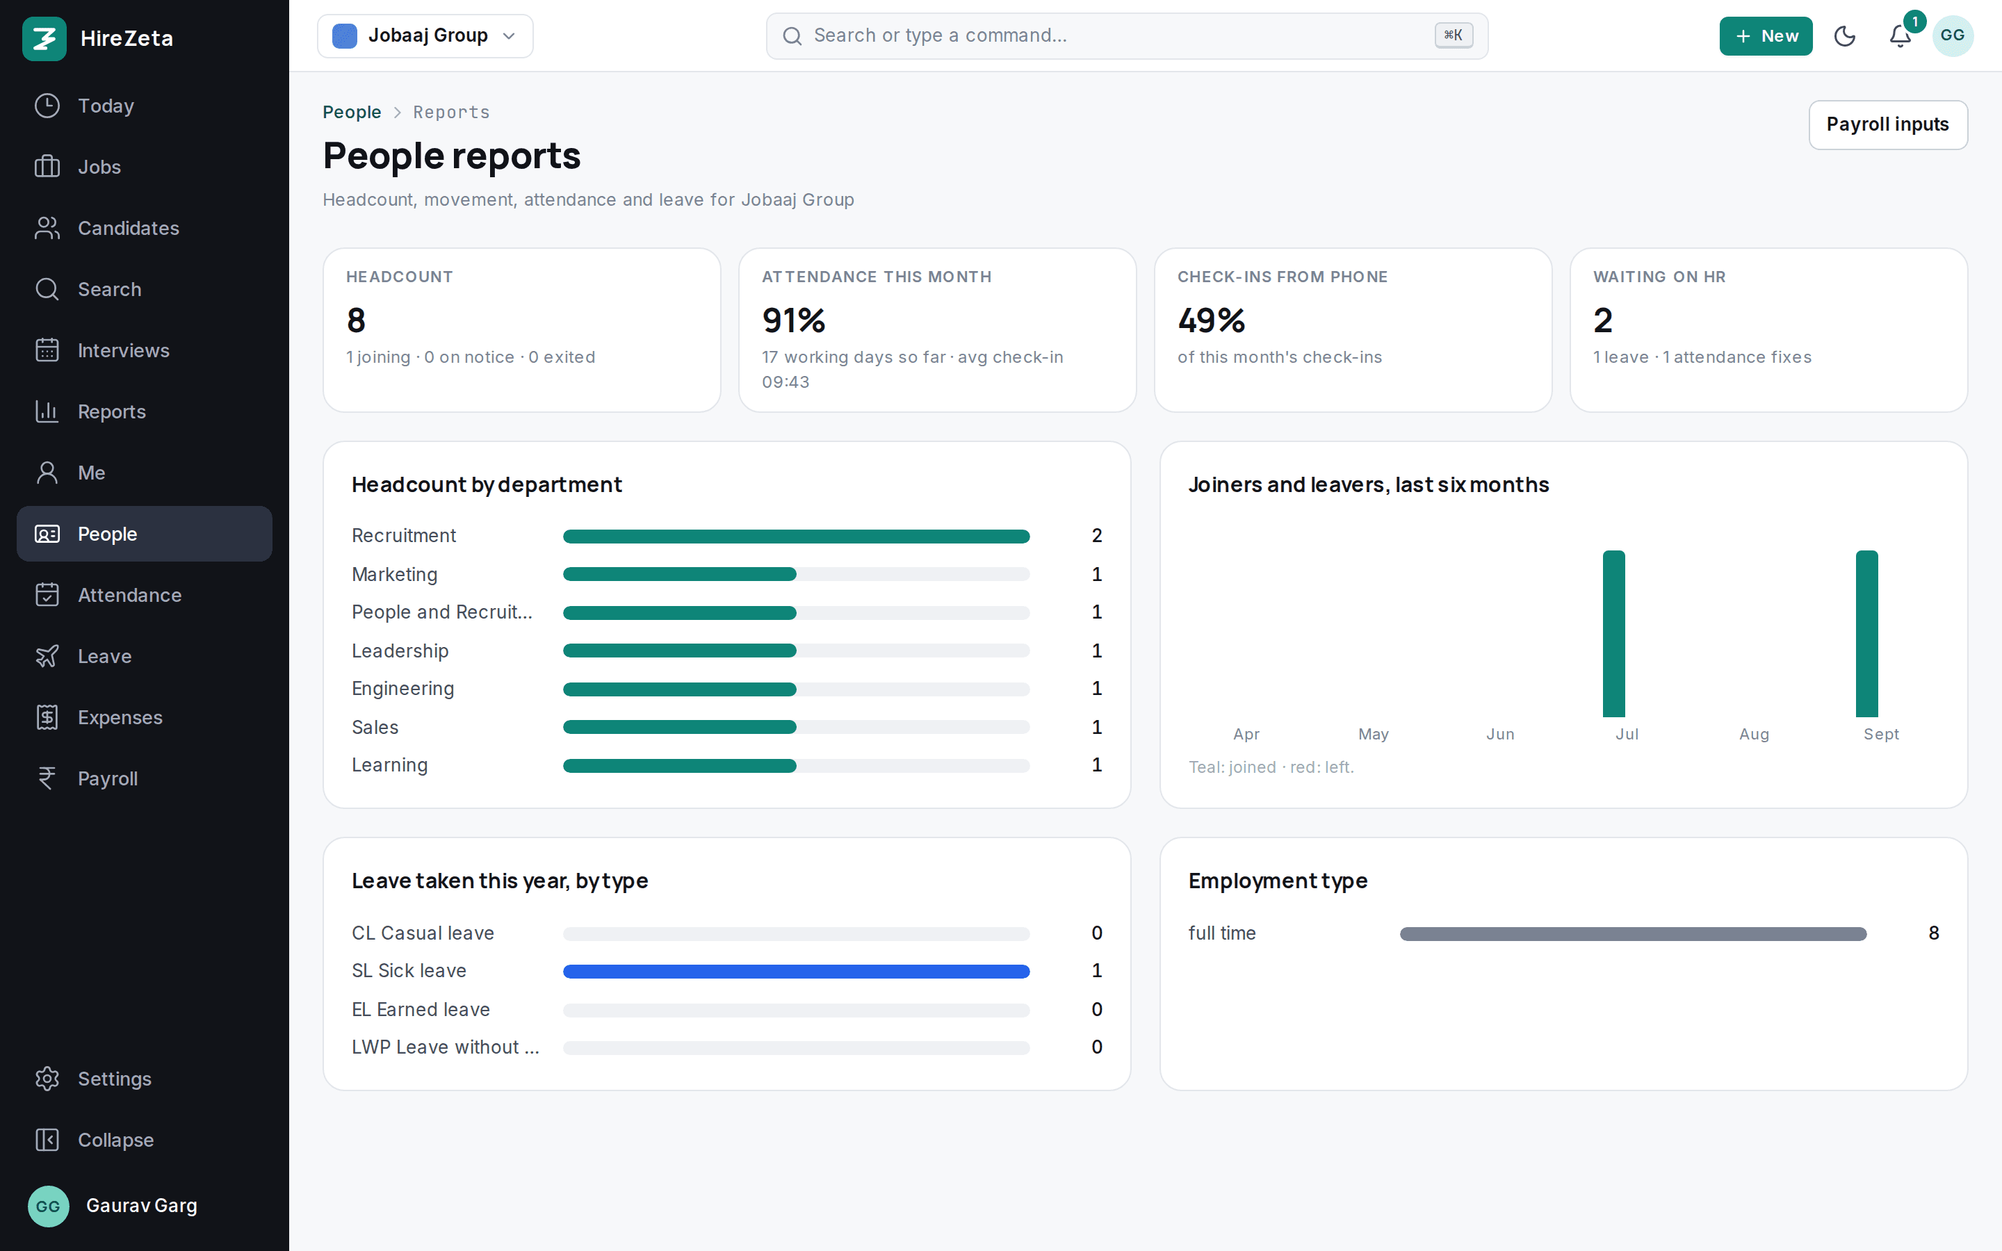Viewport: 2002px width, 1251px height.
Task: Expand the Jobaaj Group company switcher
Action: (425, 35)
